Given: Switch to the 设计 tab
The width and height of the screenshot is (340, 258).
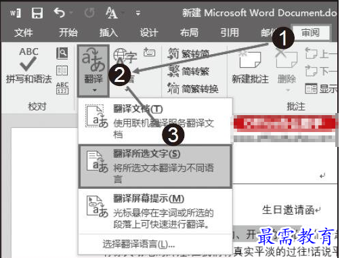Looking at the screenshot, I should (x=149, y=33).
